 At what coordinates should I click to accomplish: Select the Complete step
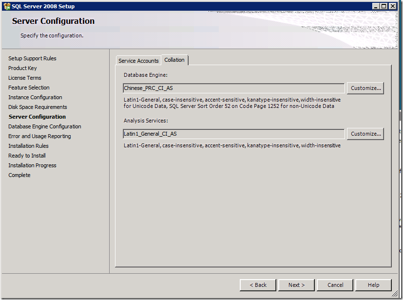point(19,175)
